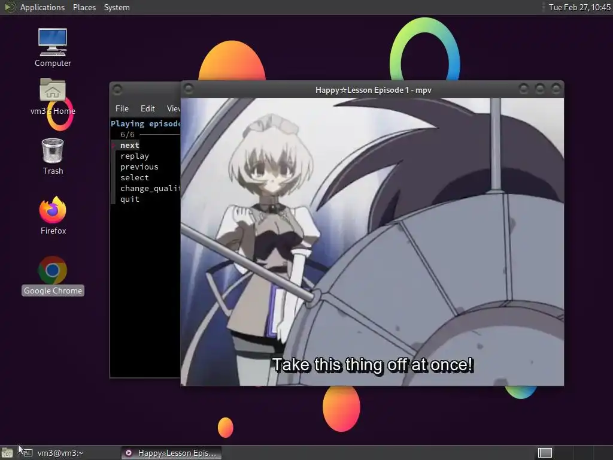Open the terminal's View menu
Screen dimensions: 613x460
(173, 108)
